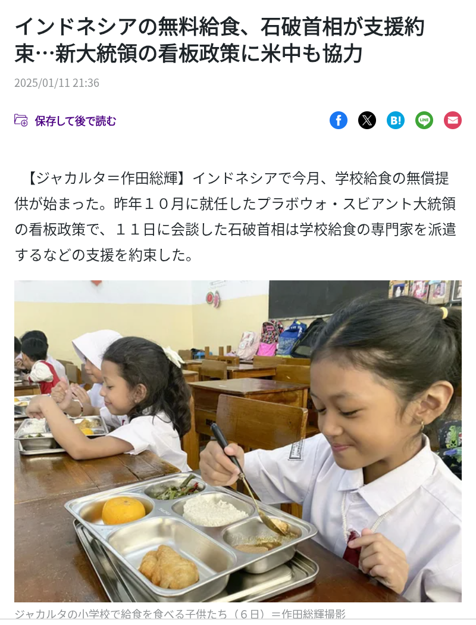Share article via LINE
Screen dimensions: 476x625
point(424,120)
